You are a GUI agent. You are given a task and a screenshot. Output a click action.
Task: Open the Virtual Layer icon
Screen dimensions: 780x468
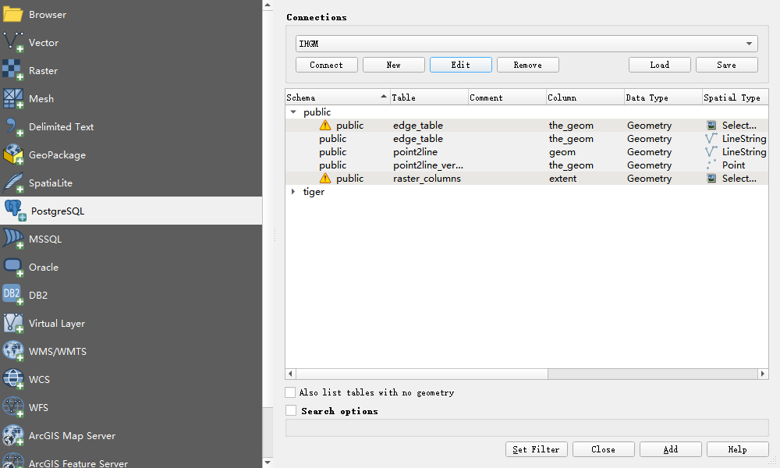pos(13,323)
